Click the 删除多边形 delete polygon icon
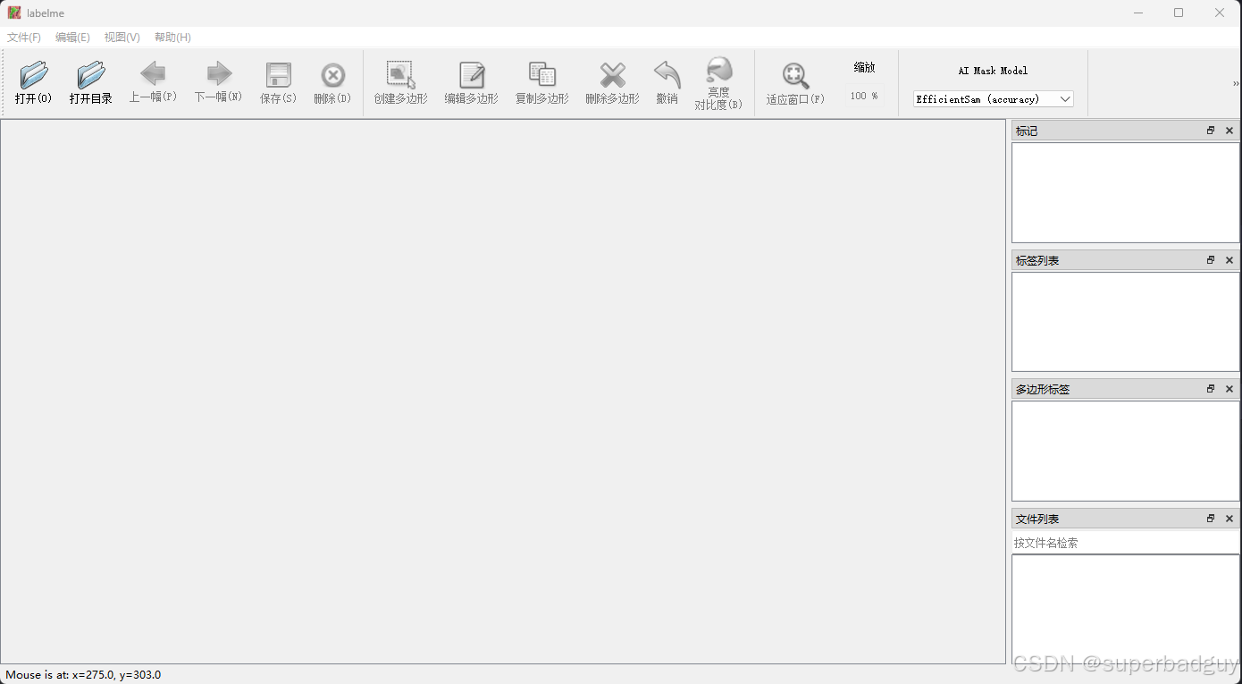The height and width of the screenshot is (684, 1242). point(612,74)
